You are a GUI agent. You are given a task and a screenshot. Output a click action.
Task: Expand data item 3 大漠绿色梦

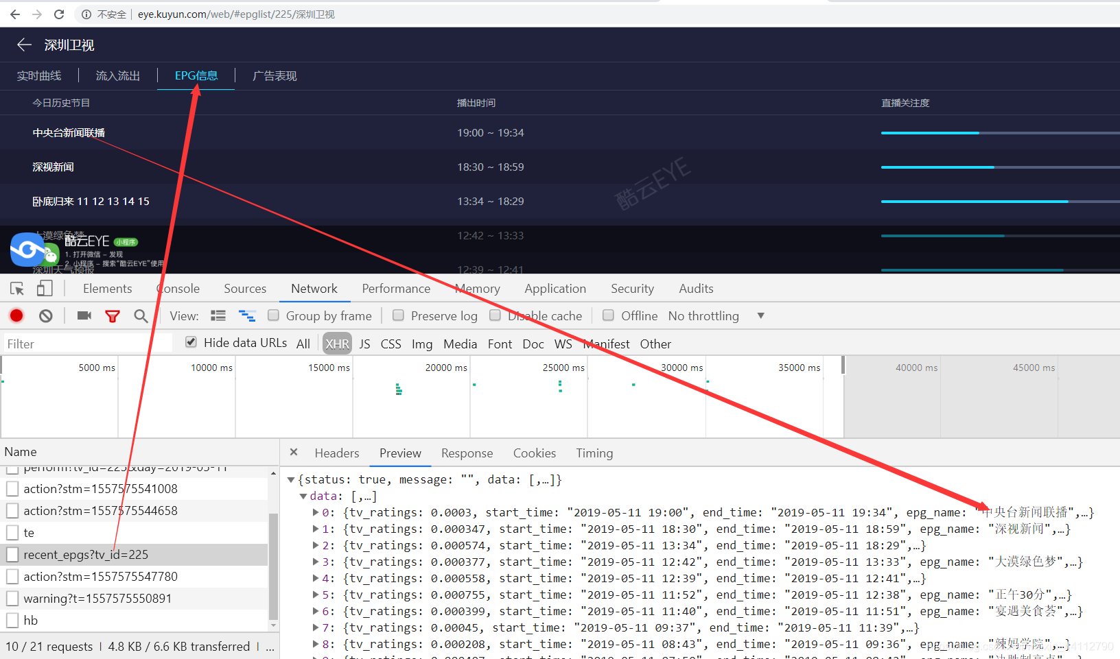tap(316, 562)
